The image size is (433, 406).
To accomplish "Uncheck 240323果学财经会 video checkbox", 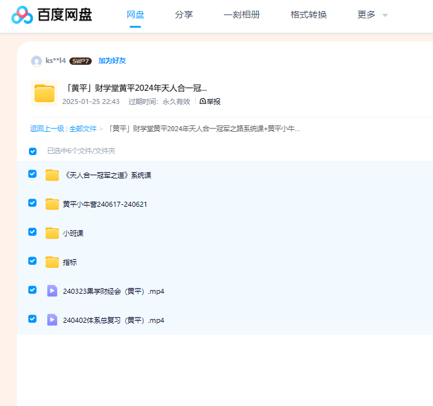I will coord(32,290).
